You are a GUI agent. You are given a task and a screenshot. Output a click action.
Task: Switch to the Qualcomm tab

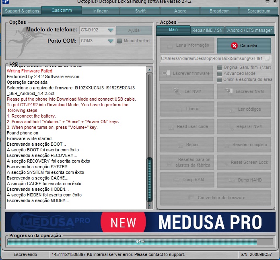[62, 10]
